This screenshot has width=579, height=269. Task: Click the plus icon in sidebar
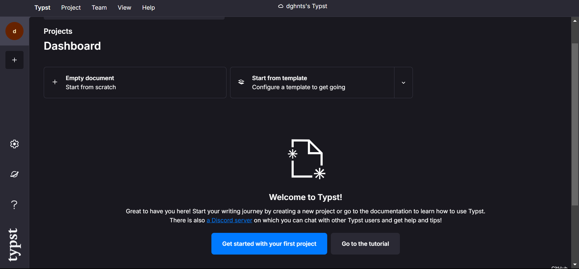[x=14, y=60]
